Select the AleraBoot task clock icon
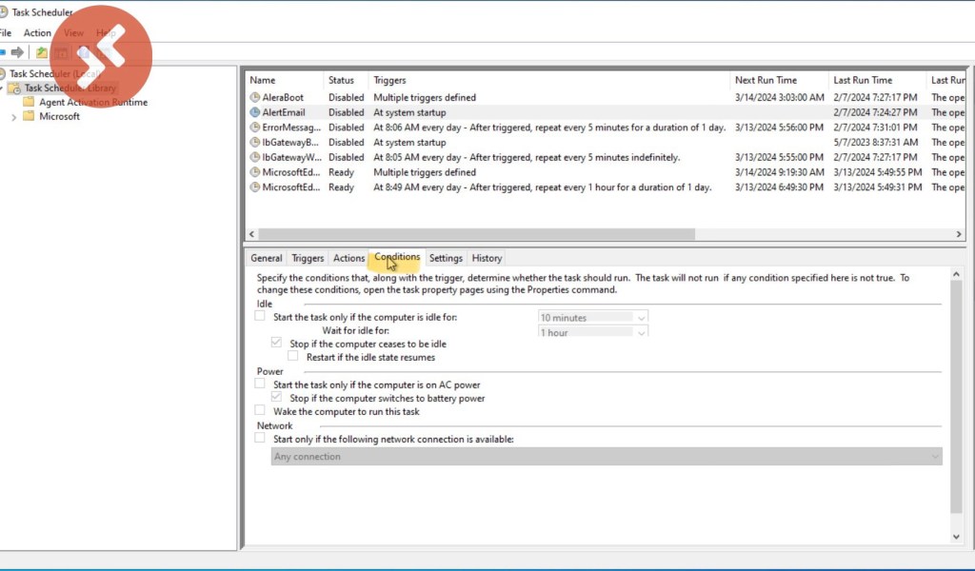 point(255,97)
